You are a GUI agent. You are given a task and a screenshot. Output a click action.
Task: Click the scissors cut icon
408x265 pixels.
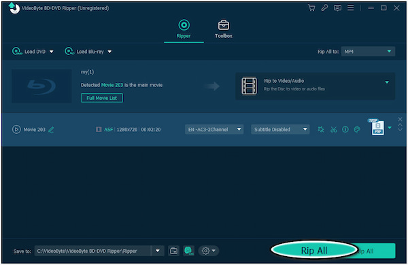pos(333,130)
